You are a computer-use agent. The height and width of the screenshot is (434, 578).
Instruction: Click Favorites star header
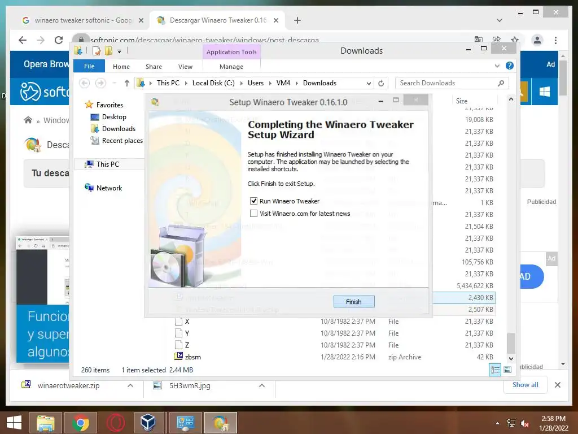[x=104, y=105]
